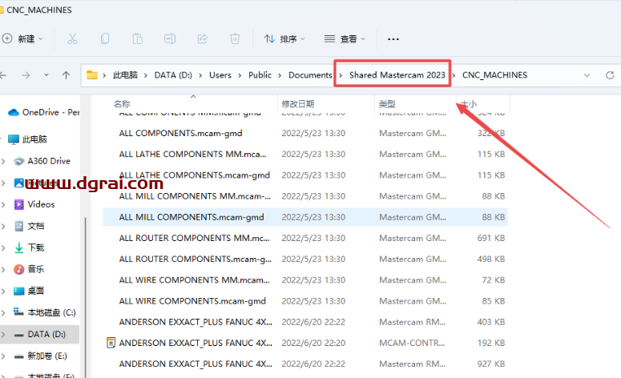Click the Cut scissors icon

click(72, 38)
